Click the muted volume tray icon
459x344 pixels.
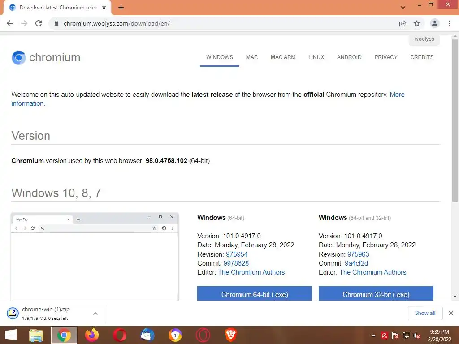(417, 335)
